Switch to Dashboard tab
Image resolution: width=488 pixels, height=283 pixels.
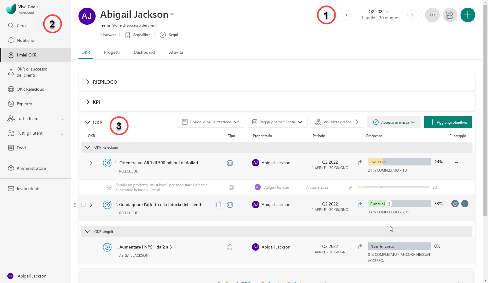[x=144, y=52]
